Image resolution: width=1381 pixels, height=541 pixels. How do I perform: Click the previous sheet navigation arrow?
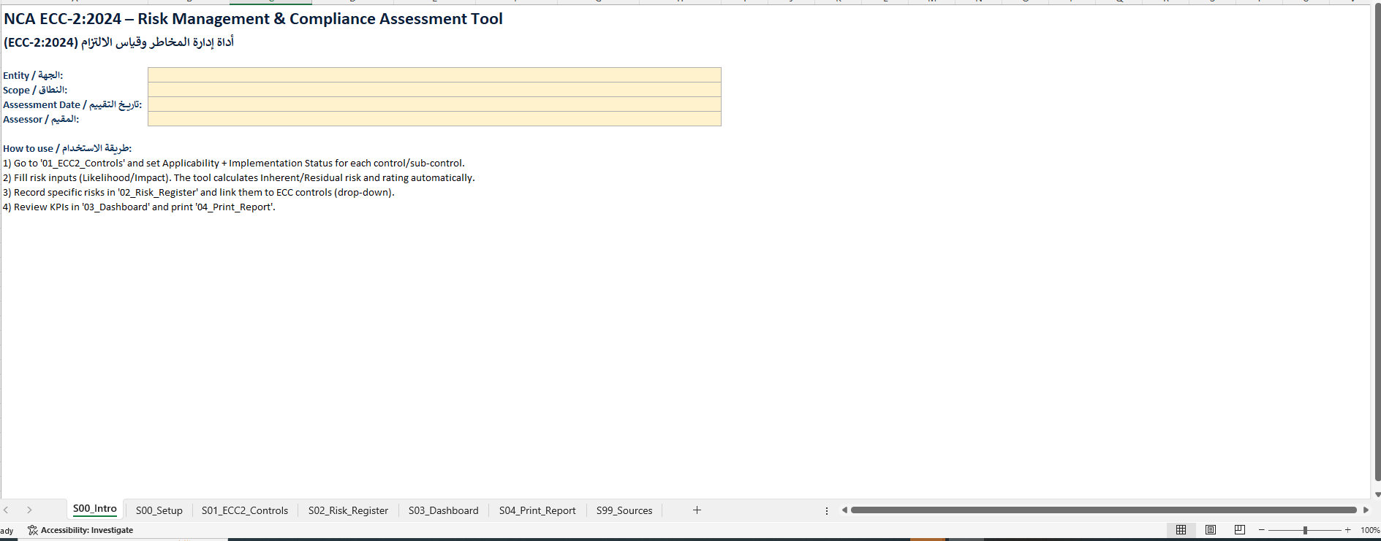[7, 510]
